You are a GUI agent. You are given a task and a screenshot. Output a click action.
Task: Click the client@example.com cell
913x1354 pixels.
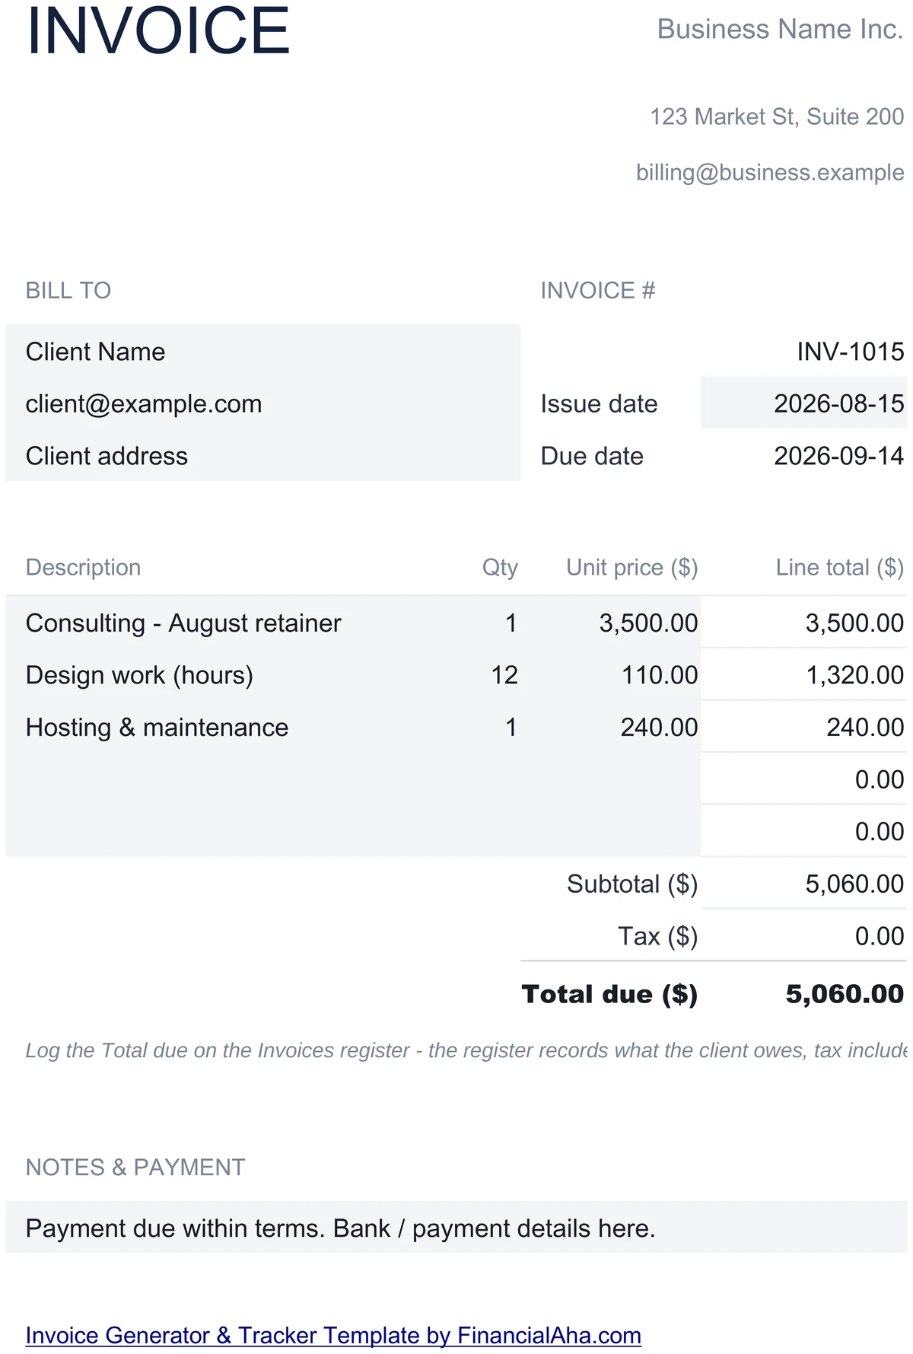263,403
